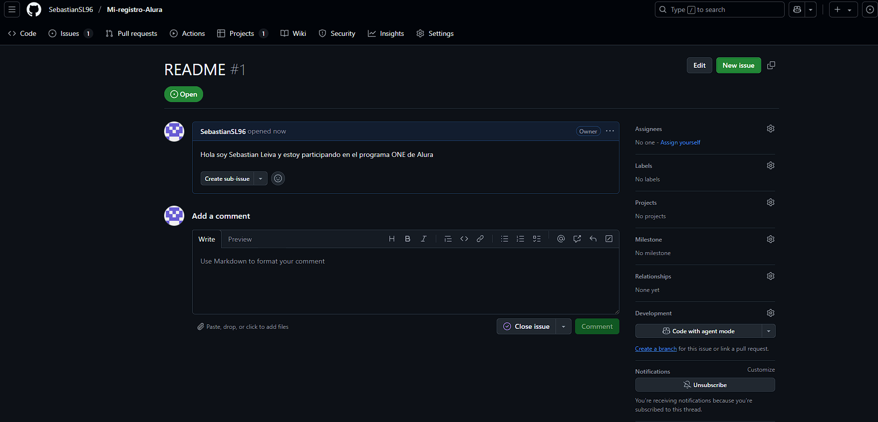
Task: Open Mi-registro-Alura repository link
Action: pos(135,9)
